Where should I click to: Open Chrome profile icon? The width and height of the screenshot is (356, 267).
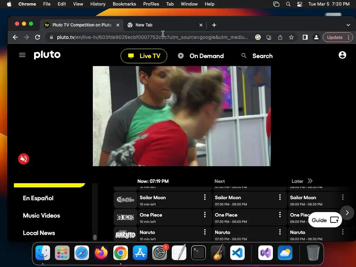click(x=316, y=37)
